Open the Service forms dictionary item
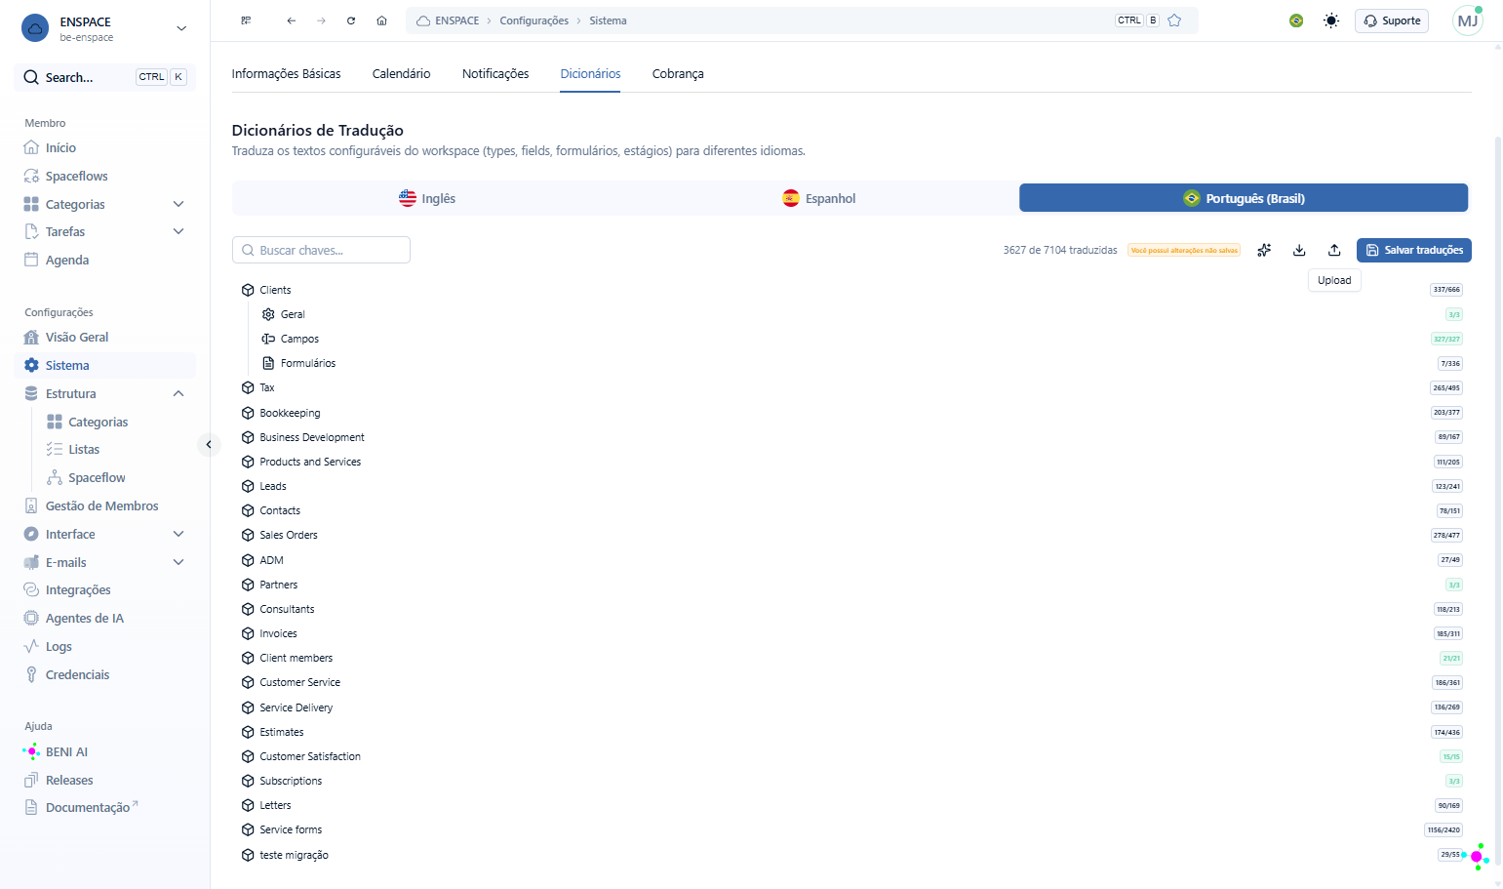The height and width of the screenshot is (889, 1503). click(x=291, y=829)
